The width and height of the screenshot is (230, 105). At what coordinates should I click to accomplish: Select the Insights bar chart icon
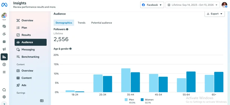(4, 57)
